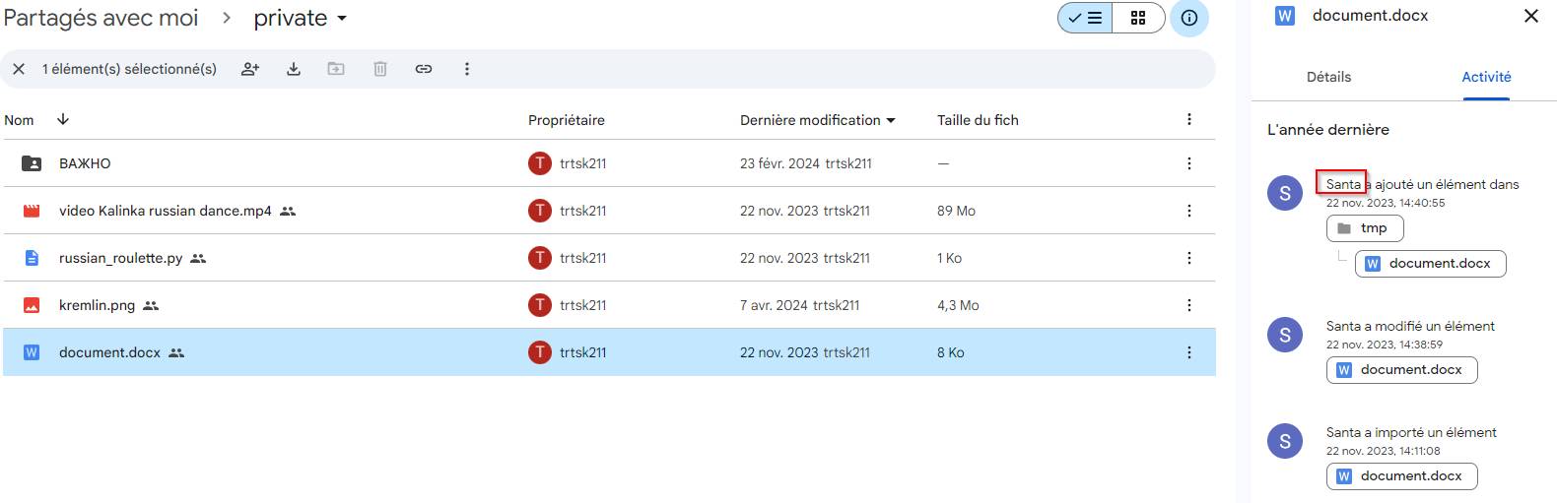Open the Dernière modification sort dropdown
Viewport: 1557px width, 503px height.
coord(818,120)
